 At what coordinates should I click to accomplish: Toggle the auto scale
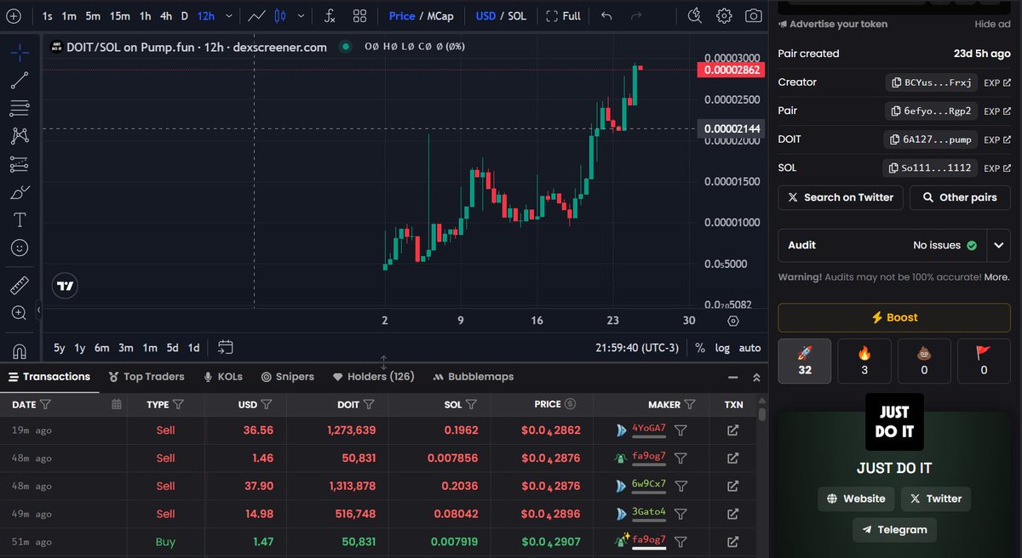(x=749, y=348)
